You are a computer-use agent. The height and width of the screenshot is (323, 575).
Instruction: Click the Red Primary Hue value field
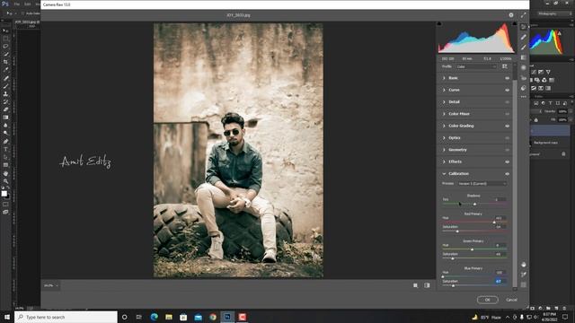point(500,218)
